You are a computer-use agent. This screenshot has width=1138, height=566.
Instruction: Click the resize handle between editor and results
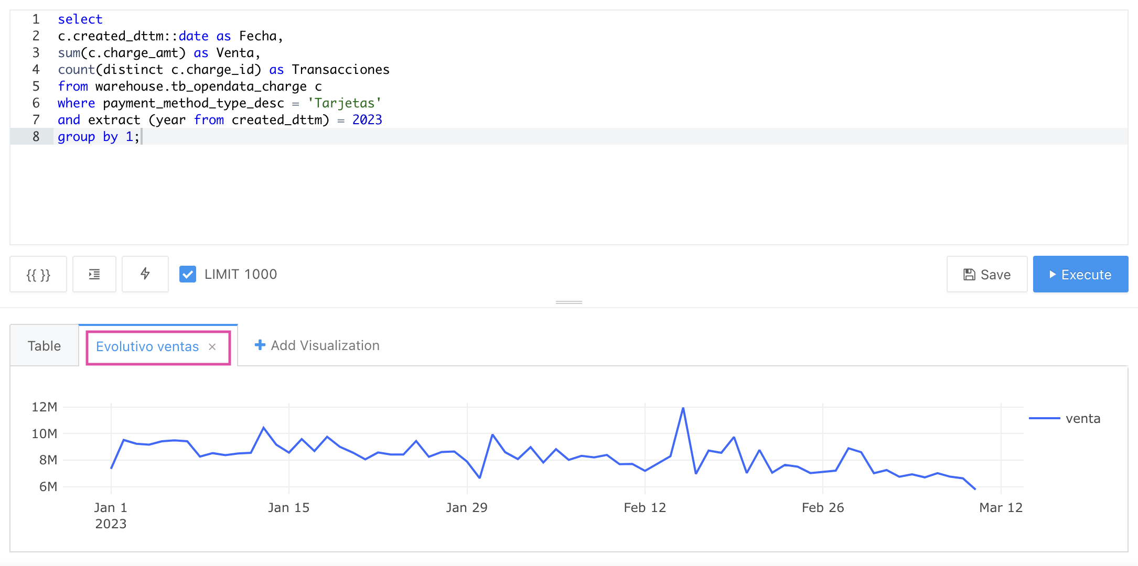(569, 302)
